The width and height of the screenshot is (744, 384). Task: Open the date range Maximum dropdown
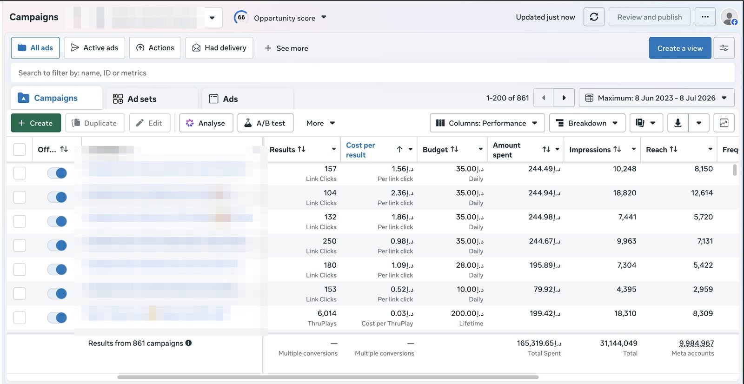pyautogui.click(x=657, y=98)
